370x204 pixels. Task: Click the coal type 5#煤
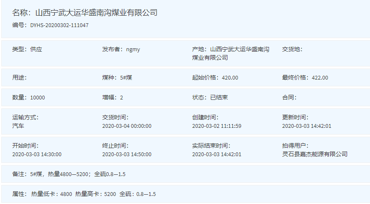[x=126, y=77]
